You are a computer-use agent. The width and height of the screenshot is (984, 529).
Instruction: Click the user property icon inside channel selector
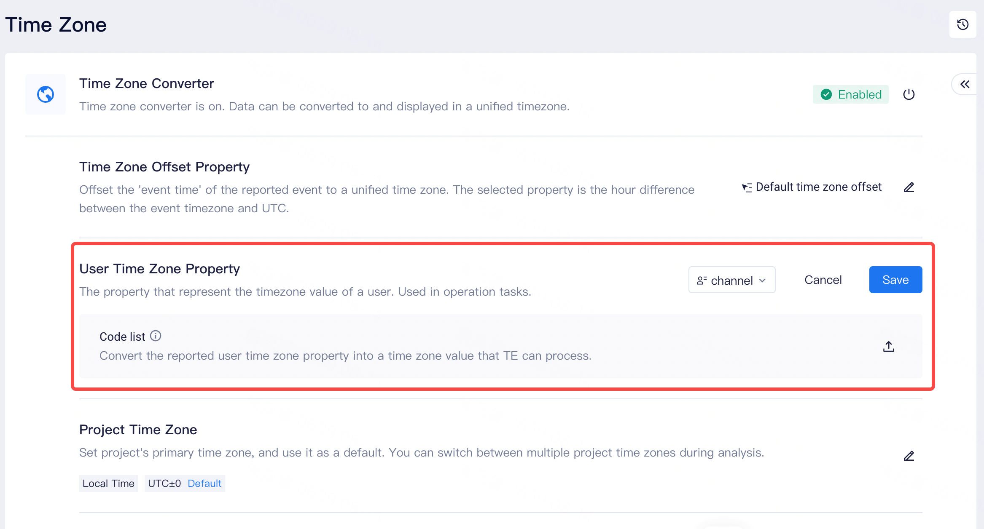pyautogui.click(x=702, y=281)
